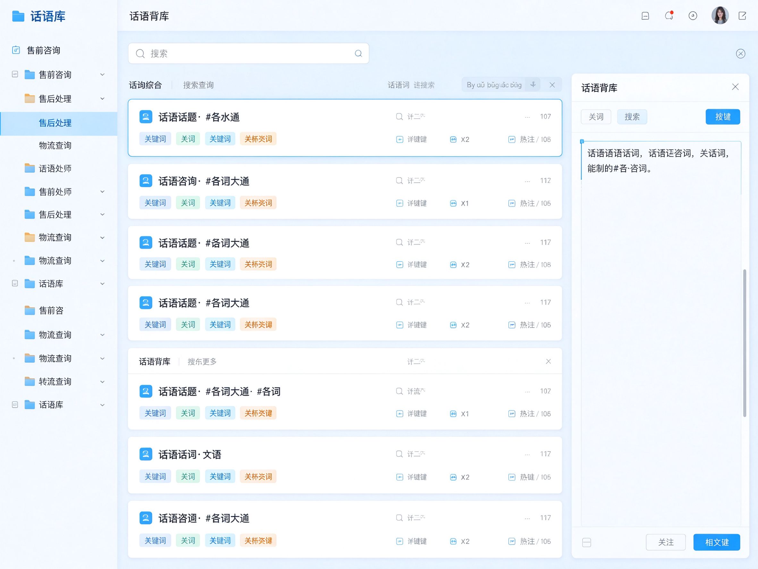758x569 pixels.
Task: Click the search magnifier at right of search box
Action: [x=358, y=53]
